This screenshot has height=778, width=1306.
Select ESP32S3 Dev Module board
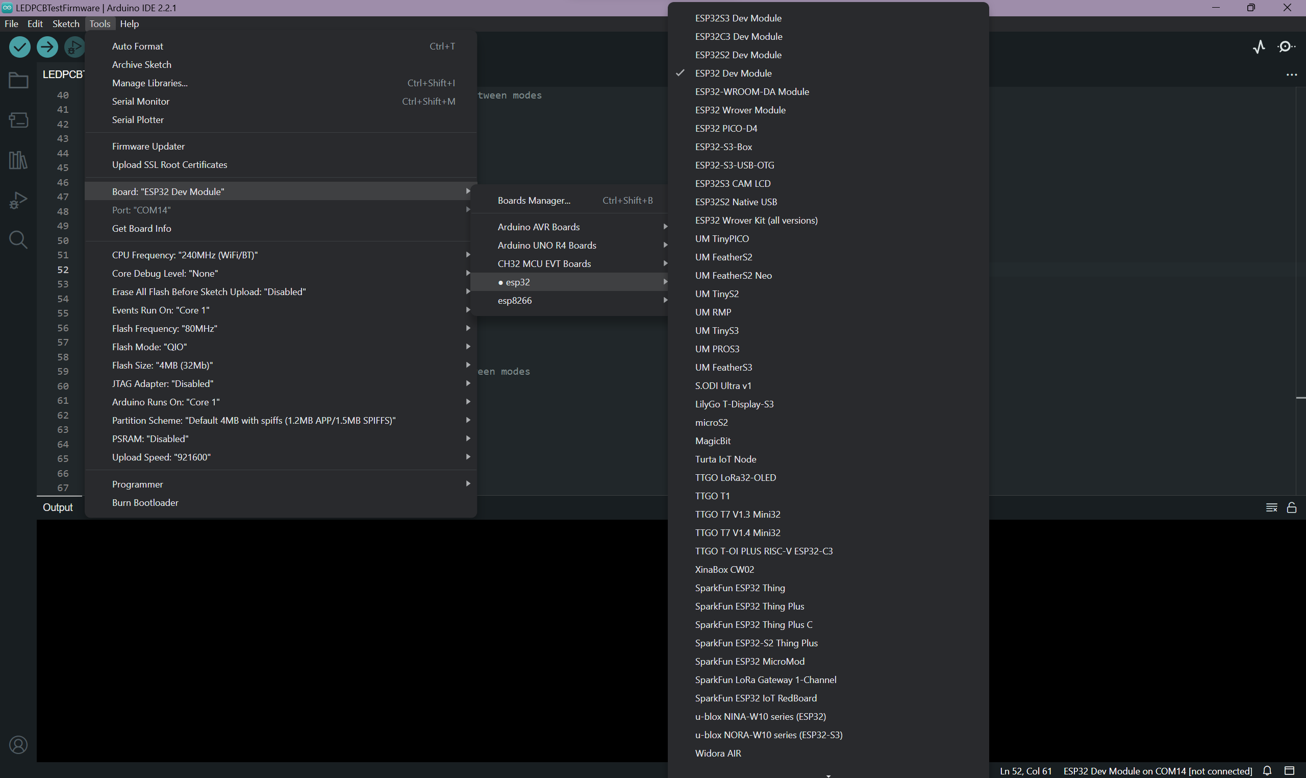tap(828, 18)
